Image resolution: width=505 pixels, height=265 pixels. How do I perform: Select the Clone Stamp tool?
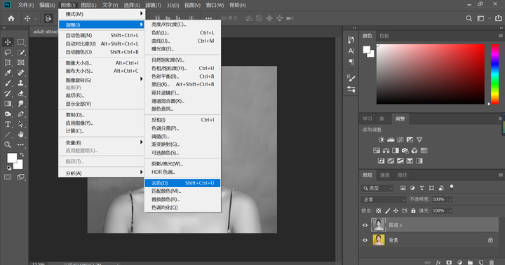tap(21, 83)
